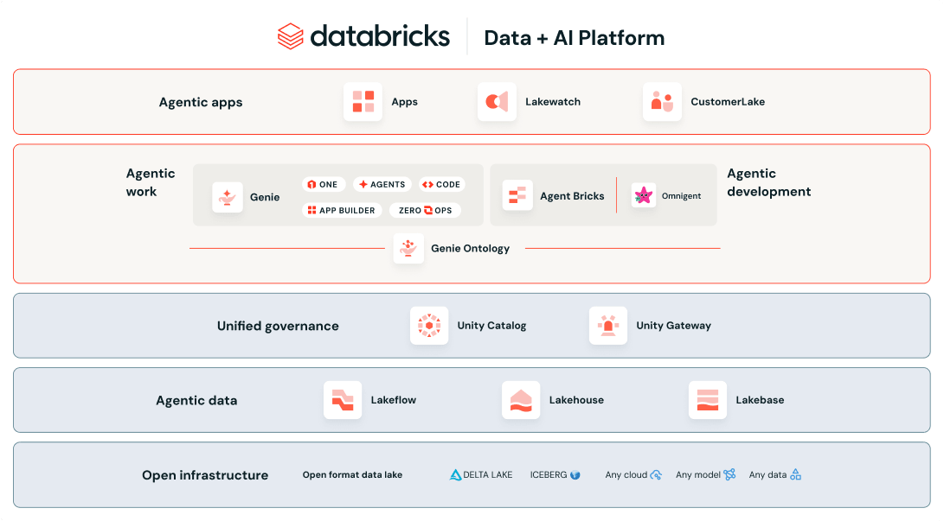Click the databricks wordmark

coord(380,36)
